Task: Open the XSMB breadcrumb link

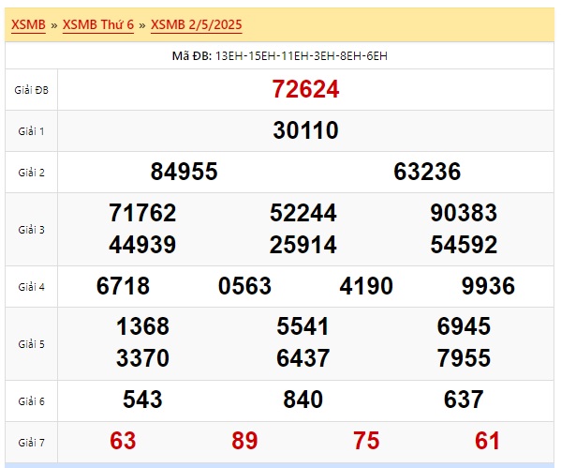Action: [x=28, y=24]
